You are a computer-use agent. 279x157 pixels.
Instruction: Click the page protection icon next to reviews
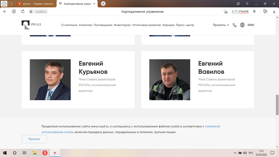[225, 11]
